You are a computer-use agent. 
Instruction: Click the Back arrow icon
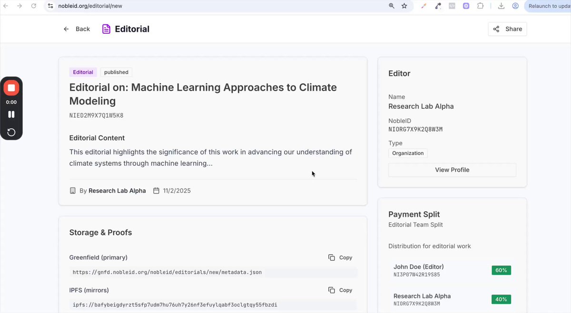click(66, 29)
